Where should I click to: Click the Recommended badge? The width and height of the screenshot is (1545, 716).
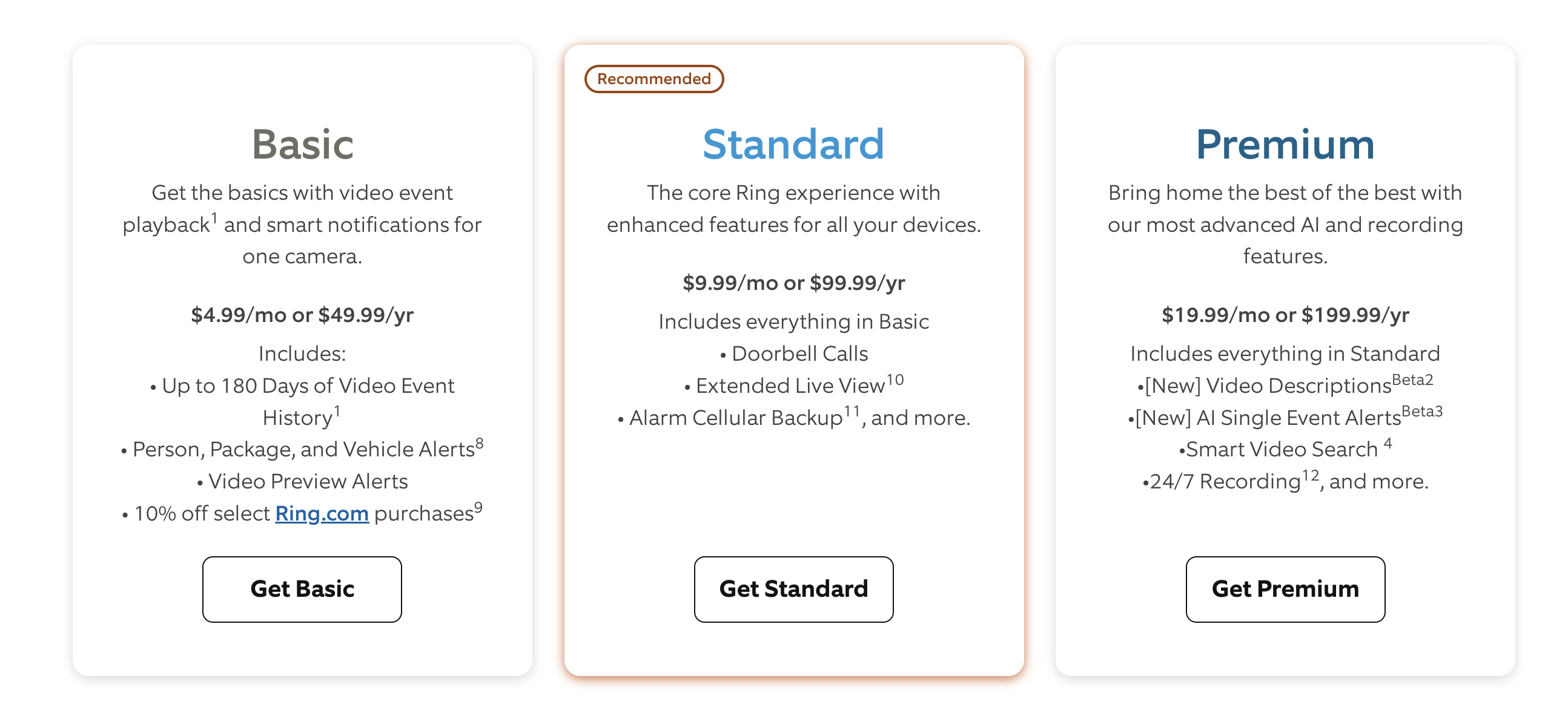653,79
